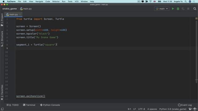Click the editor vertical scrollbar
This screenshot has height=111, width=198.
point(196,51)
